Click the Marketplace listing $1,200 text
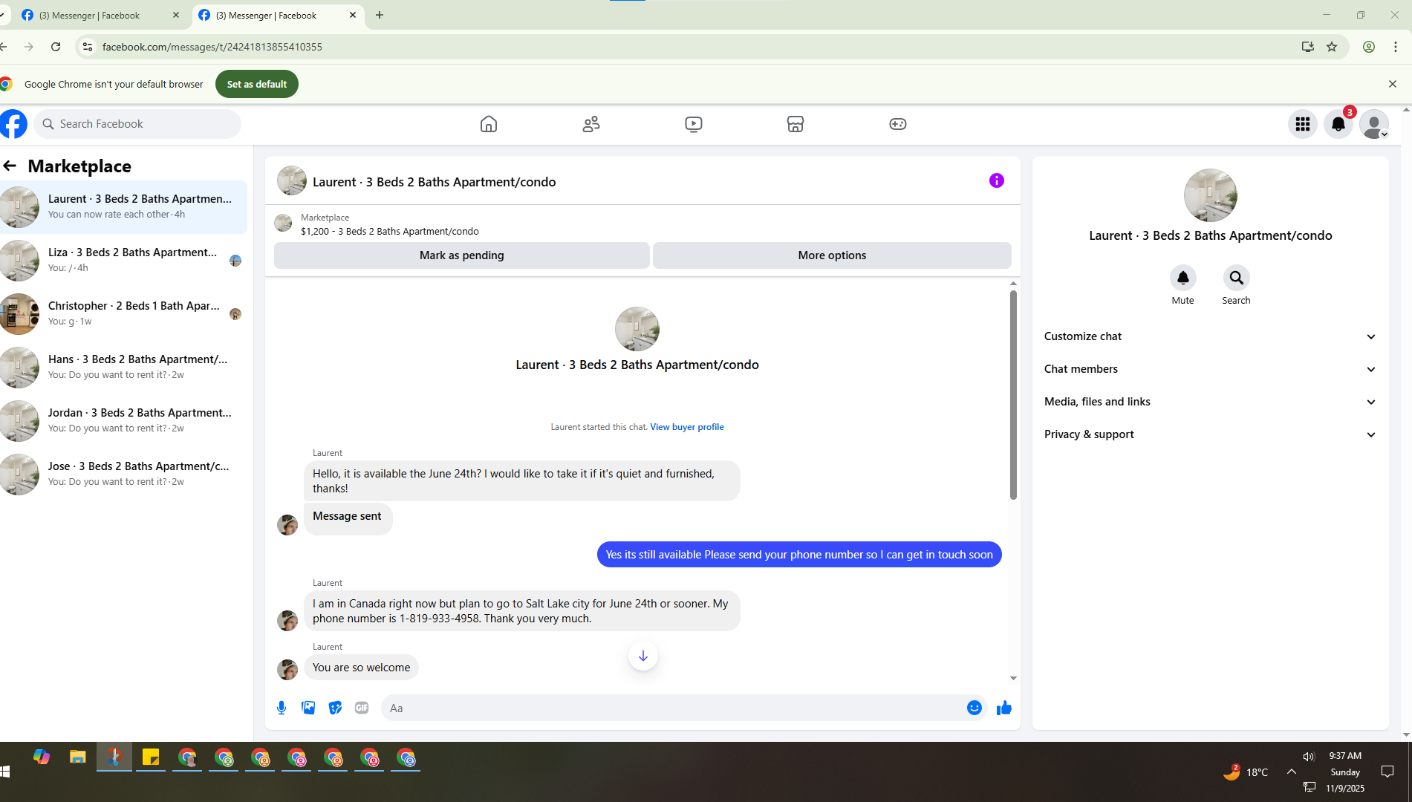Viewport: 1412px width, 802px height. click(390, 232)
